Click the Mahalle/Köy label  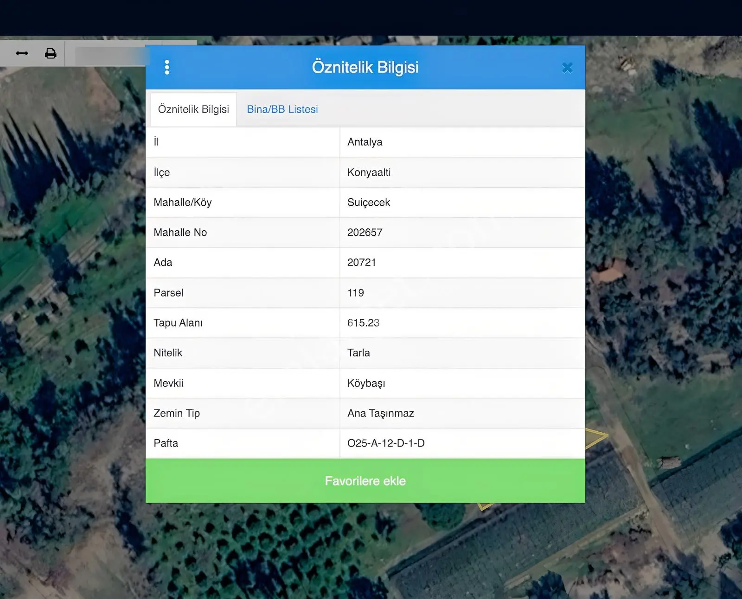click(183, 202)
